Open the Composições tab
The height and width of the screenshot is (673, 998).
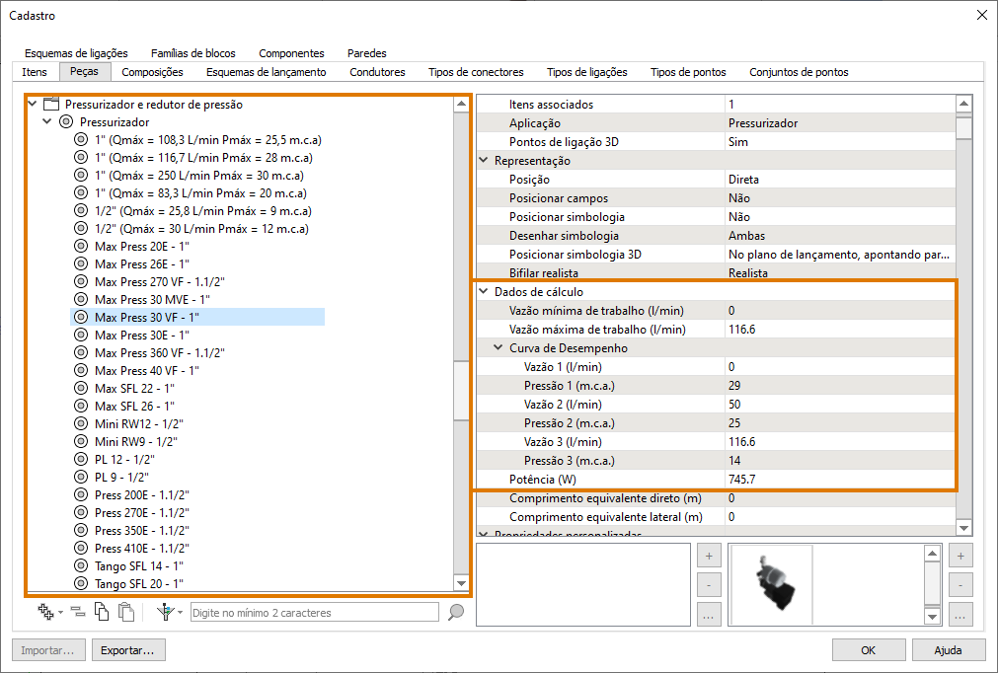(152, 72)
